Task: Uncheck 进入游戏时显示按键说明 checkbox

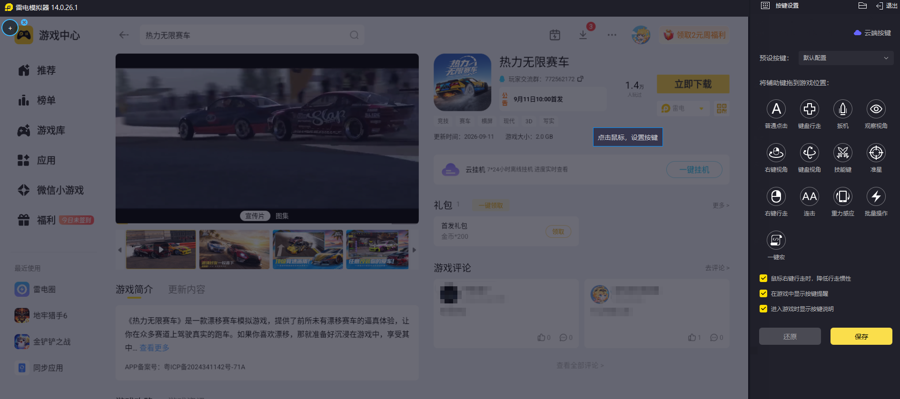Action: point(763,309)
